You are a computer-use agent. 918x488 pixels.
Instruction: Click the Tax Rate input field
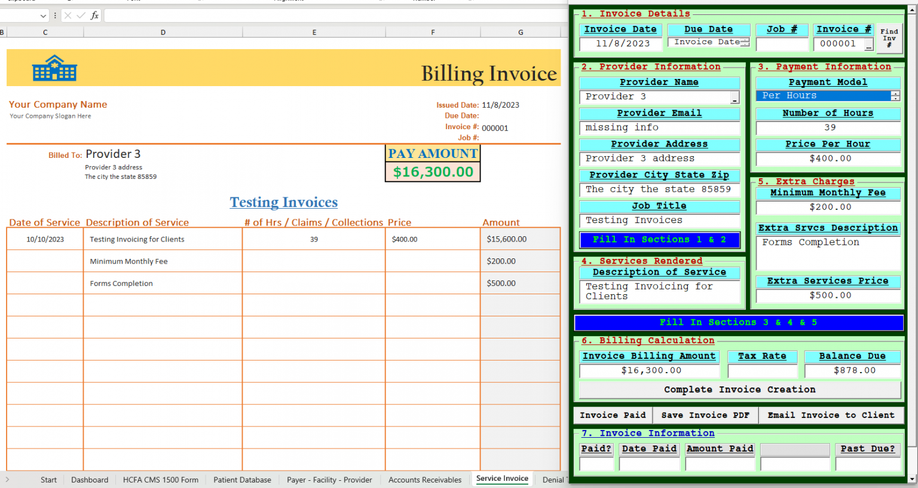tap(762, 371)
